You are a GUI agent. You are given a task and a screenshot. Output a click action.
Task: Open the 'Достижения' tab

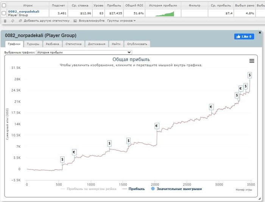pos(97,44)
